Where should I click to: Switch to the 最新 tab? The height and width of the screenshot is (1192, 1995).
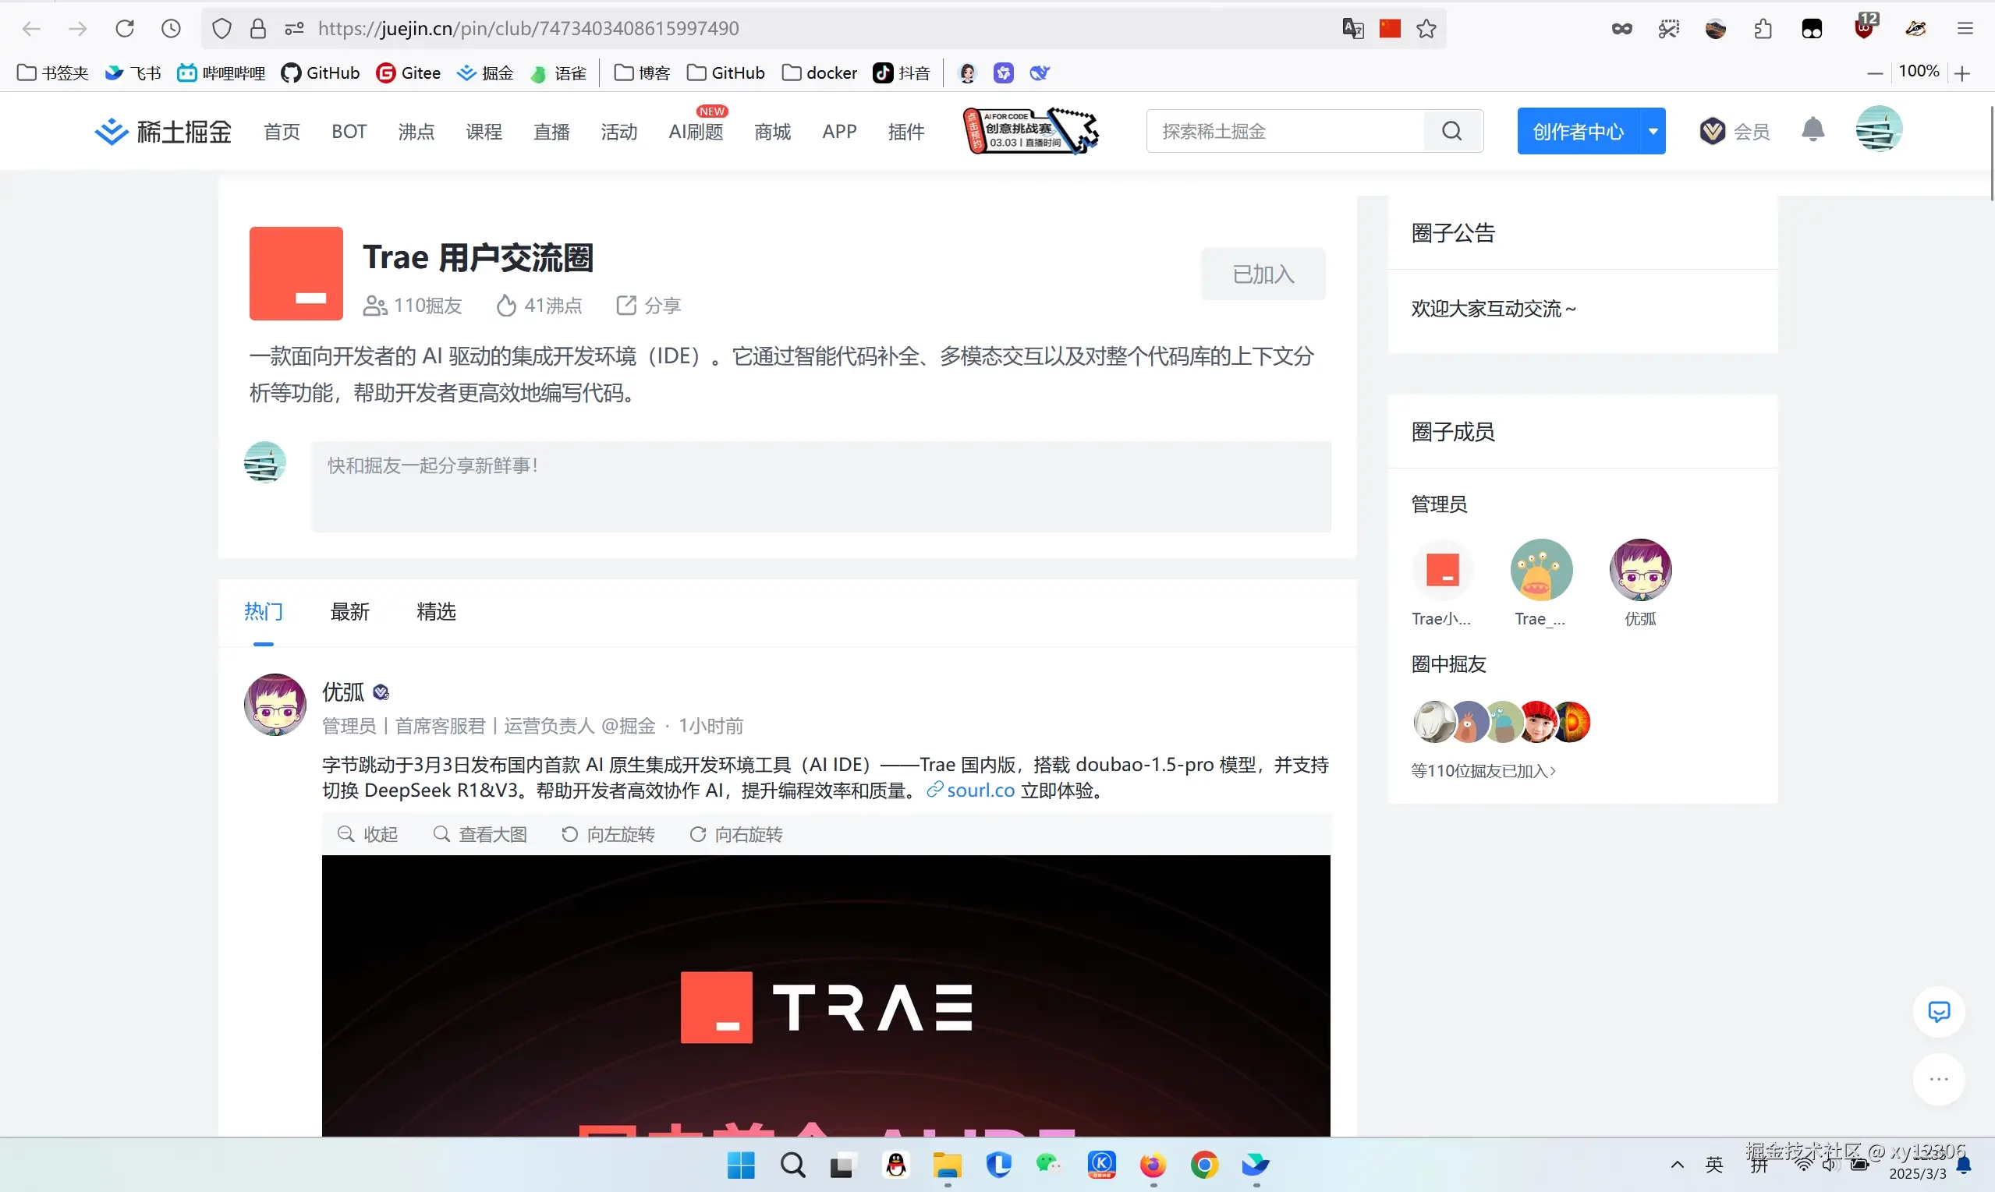coord(349,611)
